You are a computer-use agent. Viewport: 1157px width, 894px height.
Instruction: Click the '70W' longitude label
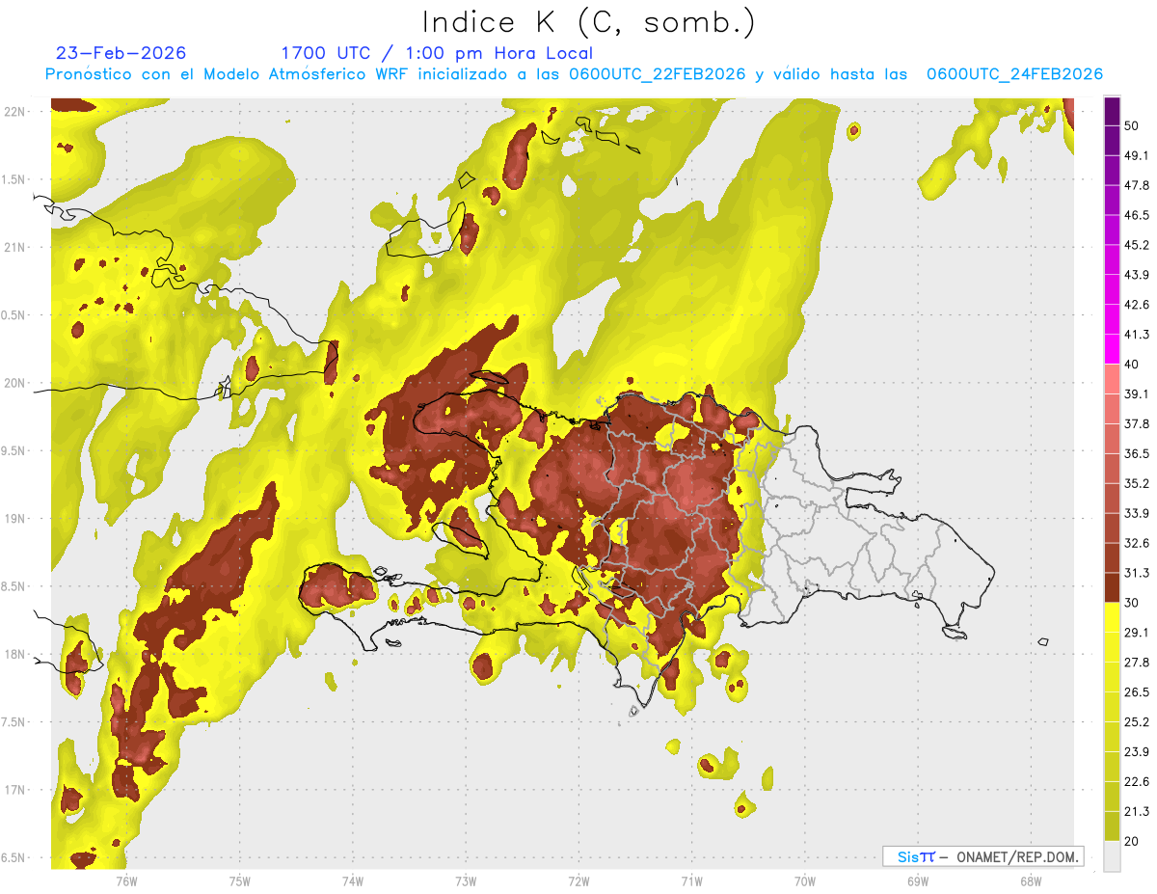pyautogui.click(x=805, y=880)
